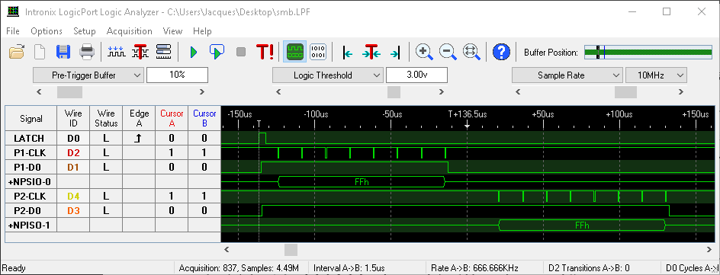Open the Acquisition menu
720x275 pixels.
click(130, 31)
